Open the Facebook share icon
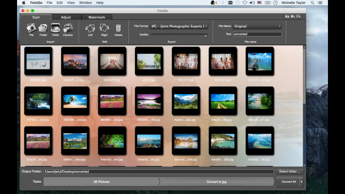Image resolution: width=345 pixels, height=194 pixels. click(x=293, y=17)
